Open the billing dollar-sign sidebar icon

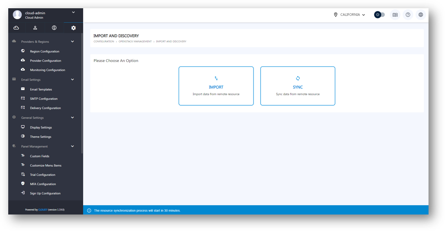point(54,27)
